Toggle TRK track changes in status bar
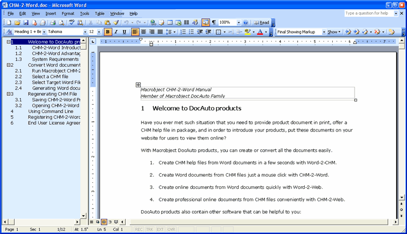407x234 pixels. pyautogui.click(x=150, y=229)
